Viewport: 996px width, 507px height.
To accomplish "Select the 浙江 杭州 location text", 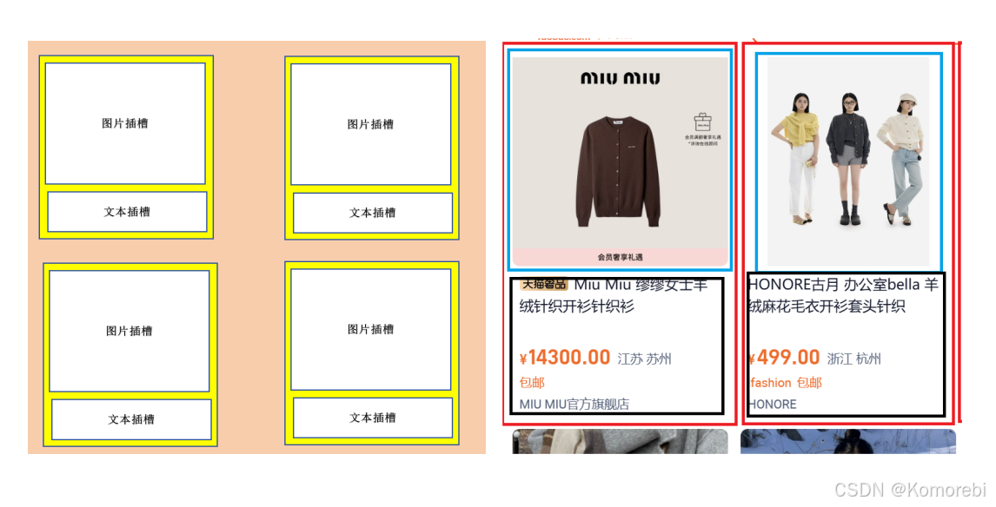I will pos(853,359).
